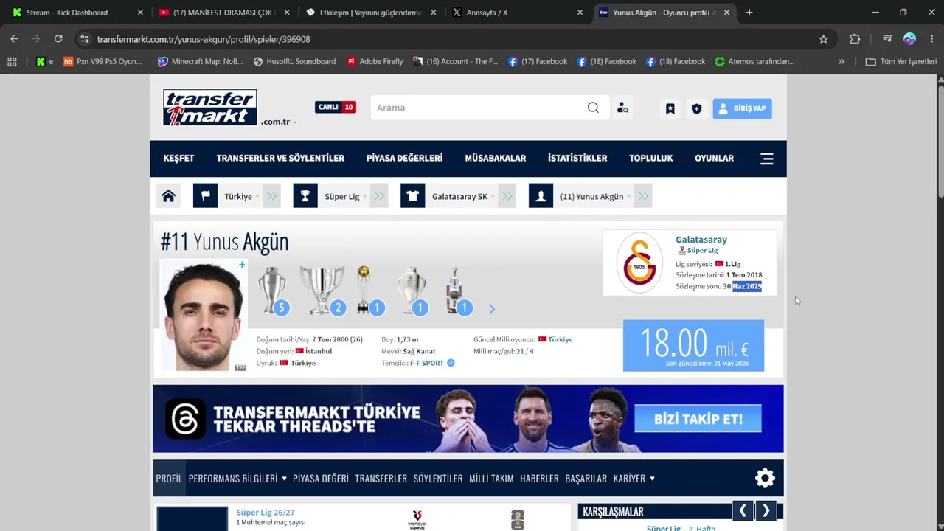Open Transferler ve Söylentiler menu
944x531 pixels.
[x=280, y=159]
